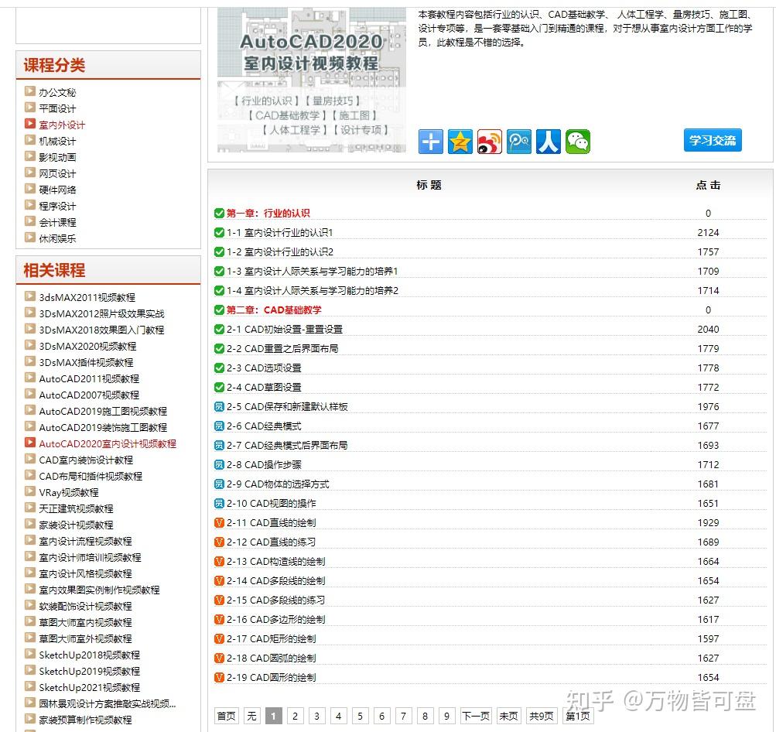Open lesson 2-19 CAD圆形的绘制
The image size is (776, 732).
[272, 678]
